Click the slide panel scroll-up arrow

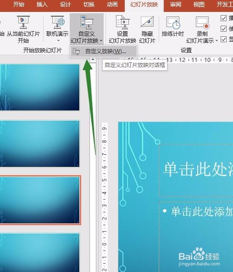pyautogui.click(x=93, y=60)
